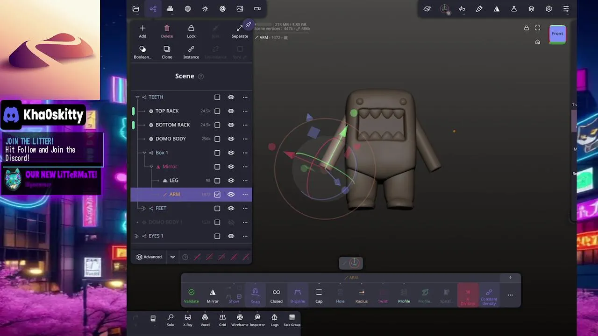Open the Radius options

361,295
